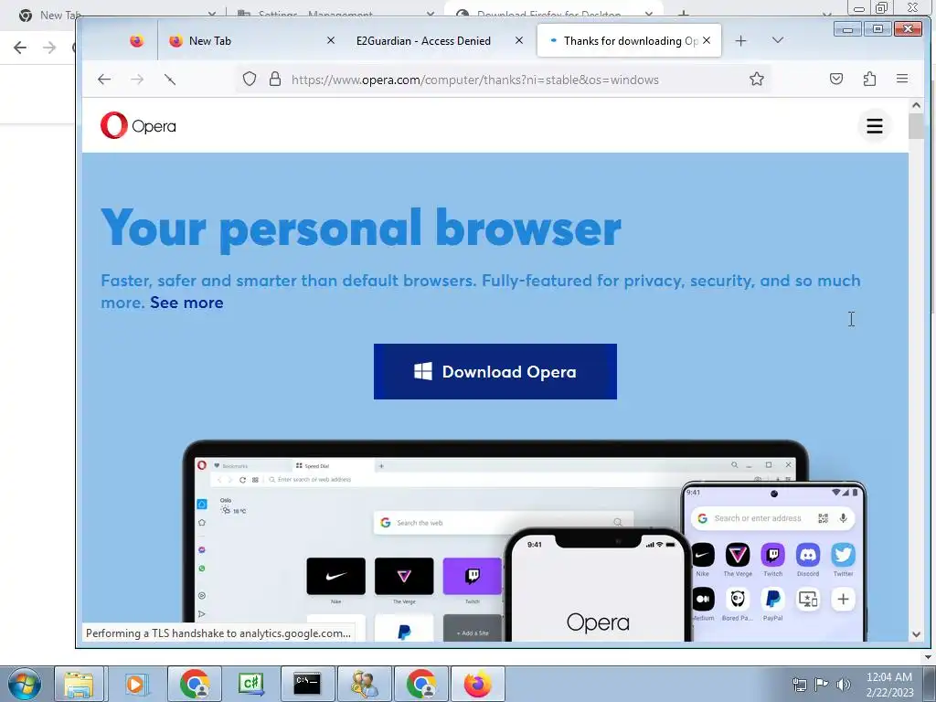936x702 pixels.
Task: Click the Chrome window back arrow
Action: [20, 48]
